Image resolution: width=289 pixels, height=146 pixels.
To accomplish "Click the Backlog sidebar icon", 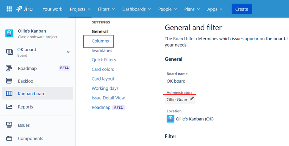I will (9, 81).
